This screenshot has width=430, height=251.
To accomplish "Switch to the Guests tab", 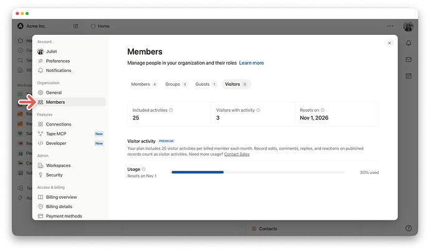I will [206, 84].
